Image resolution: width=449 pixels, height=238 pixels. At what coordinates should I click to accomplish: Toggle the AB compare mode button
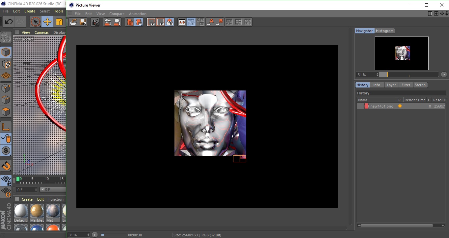click(182, 22)
